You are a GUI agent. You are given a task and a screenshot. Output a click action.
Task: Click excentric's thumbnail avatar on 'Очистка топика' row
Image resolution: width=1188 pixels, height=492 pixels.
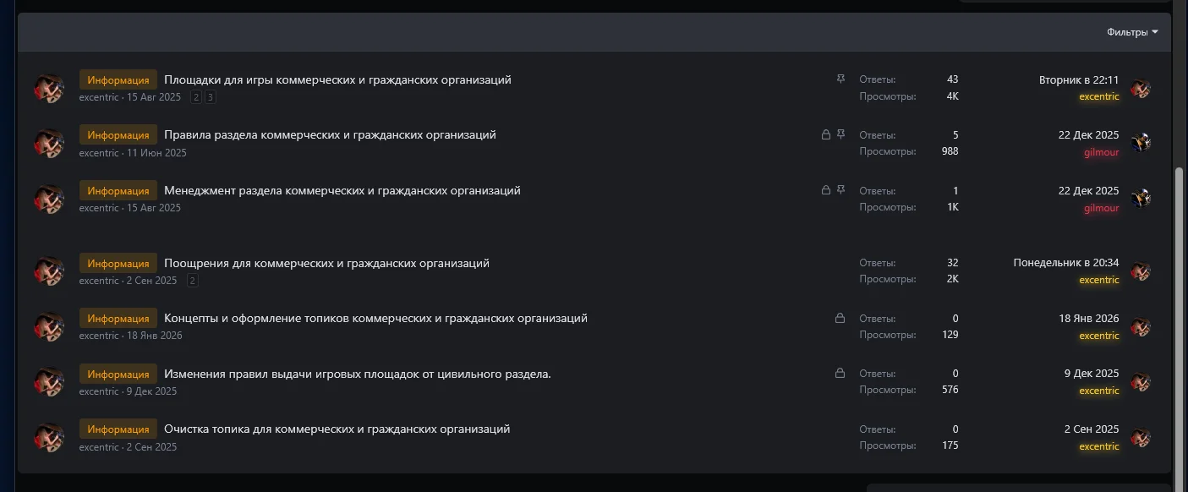point(48,437)
